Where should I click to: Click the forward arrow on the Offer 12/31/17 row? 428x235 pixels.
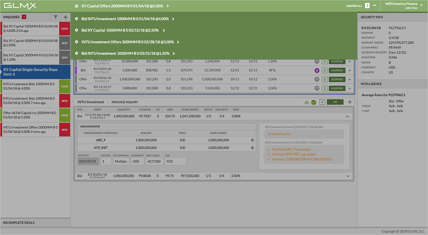317,88
